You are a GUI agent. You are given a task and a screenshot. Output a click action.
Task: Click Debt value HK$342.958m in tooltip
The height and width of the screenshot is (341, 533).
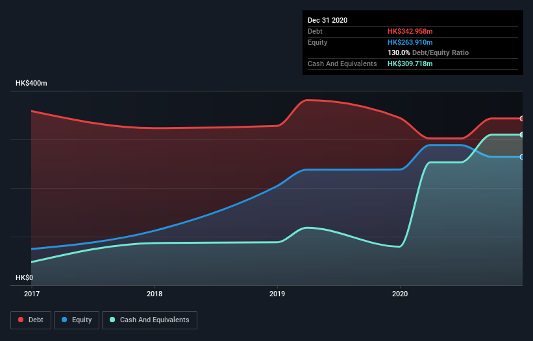410,31
